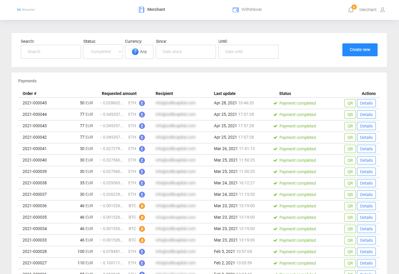
Task: View Details for order 2021-000037
Action: [x=366, y=195]
